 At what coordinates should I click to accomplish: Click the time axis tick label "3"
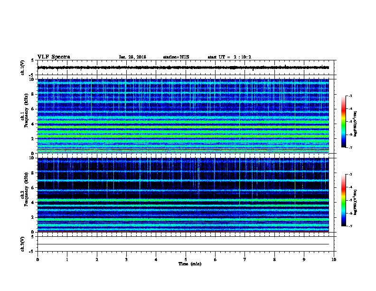pos(126,260)
